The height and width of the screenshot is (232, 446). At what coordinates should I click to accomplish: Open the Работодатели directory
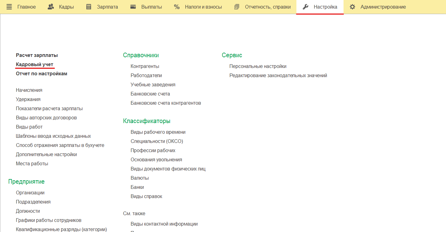click(x=146, y=76)
